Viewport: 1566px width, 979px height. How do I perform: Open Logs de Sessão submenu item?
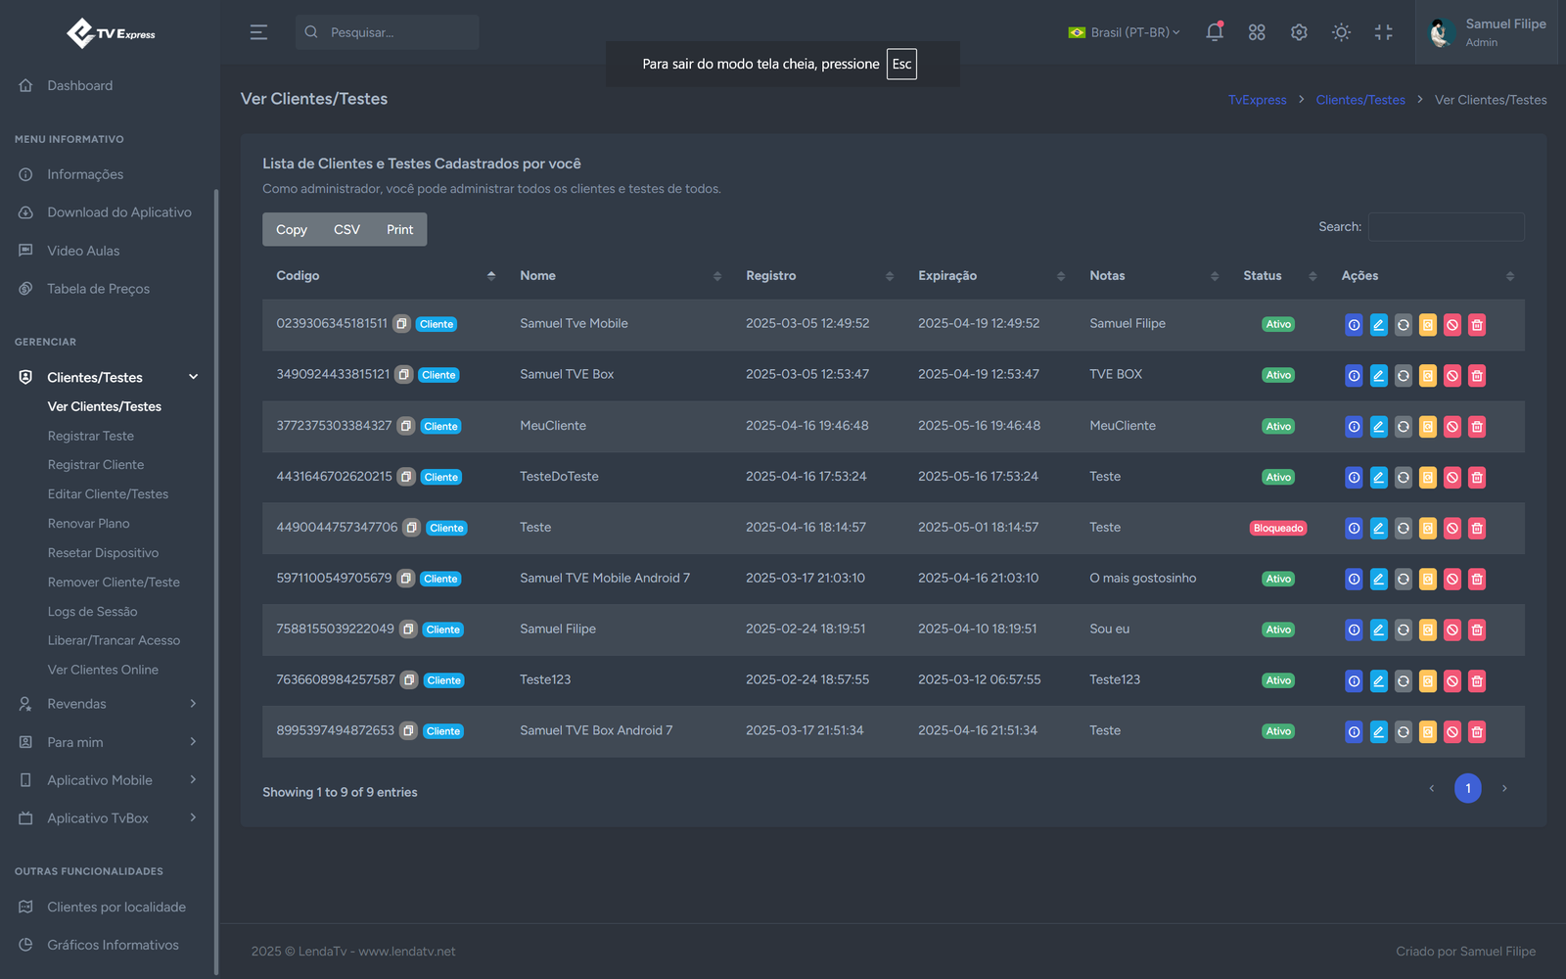click(93, 612)
